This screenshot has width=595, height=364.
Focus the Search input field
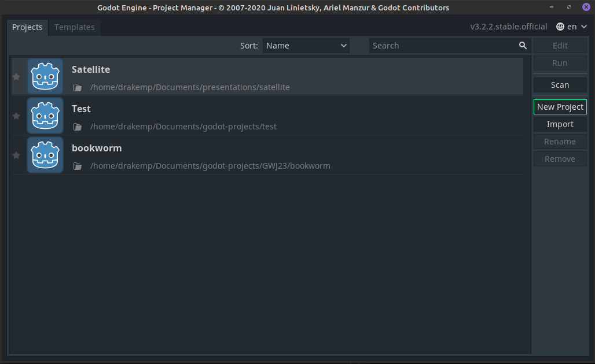click(x=450, y=46)
